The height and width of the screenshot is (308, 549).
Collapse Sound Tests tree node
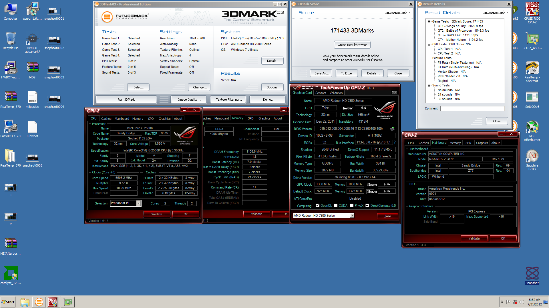429,85
